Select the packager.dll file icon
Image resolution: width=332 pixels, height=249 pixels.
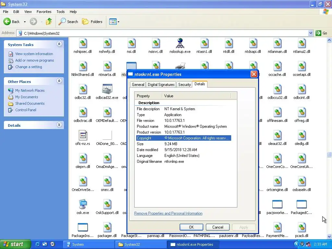pyautogui.click(x=107, y=227)
